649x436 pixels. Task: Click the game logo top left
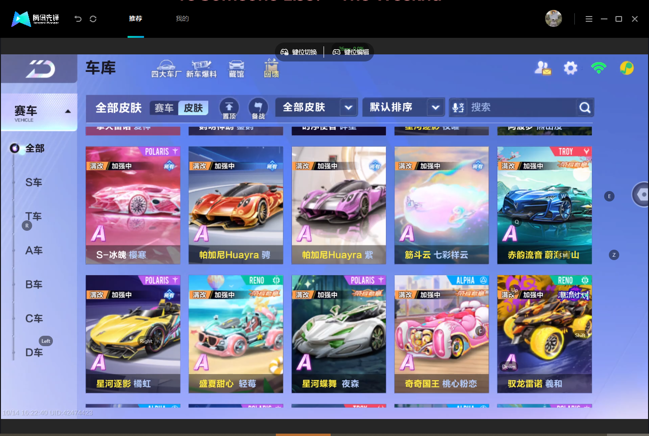coord(40,69)
